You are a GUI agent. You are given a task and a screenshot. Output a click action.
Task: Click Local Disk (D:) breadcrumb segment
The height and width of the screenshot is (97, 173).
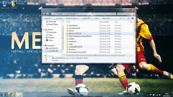click(71, 14)
